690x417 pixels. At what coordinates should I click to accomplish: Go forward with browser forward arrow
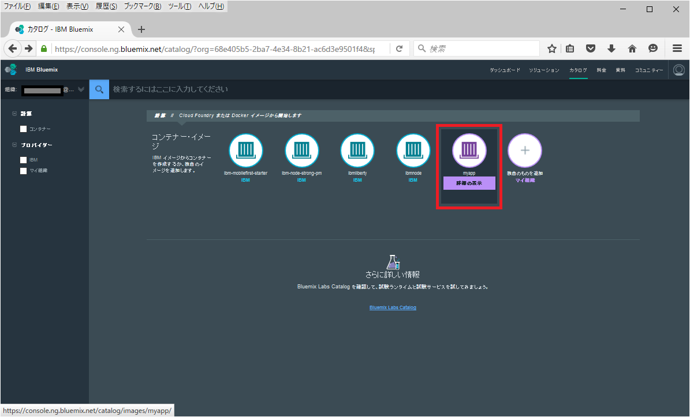pos(29,48)
